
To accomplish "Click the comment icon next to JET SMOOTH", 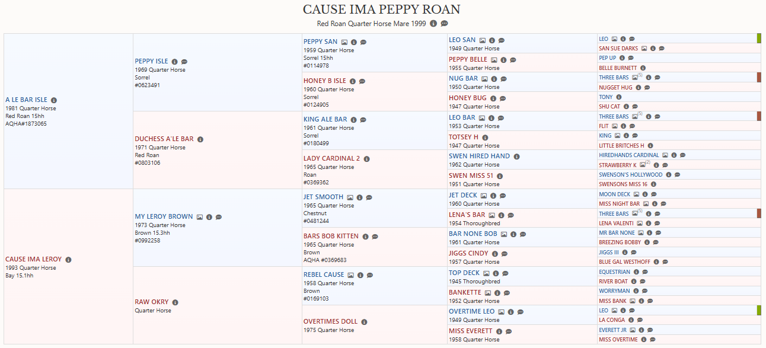I will [369, 197].
